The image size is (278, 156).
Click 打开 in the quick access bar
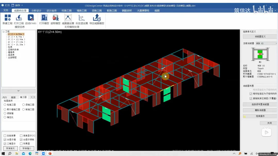pos(5,5)
